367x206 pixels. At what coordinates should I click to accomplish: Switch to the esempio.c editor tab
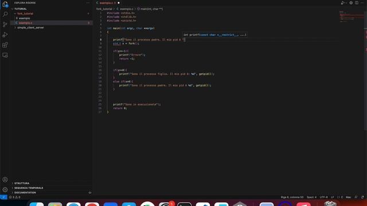(108, 3)
